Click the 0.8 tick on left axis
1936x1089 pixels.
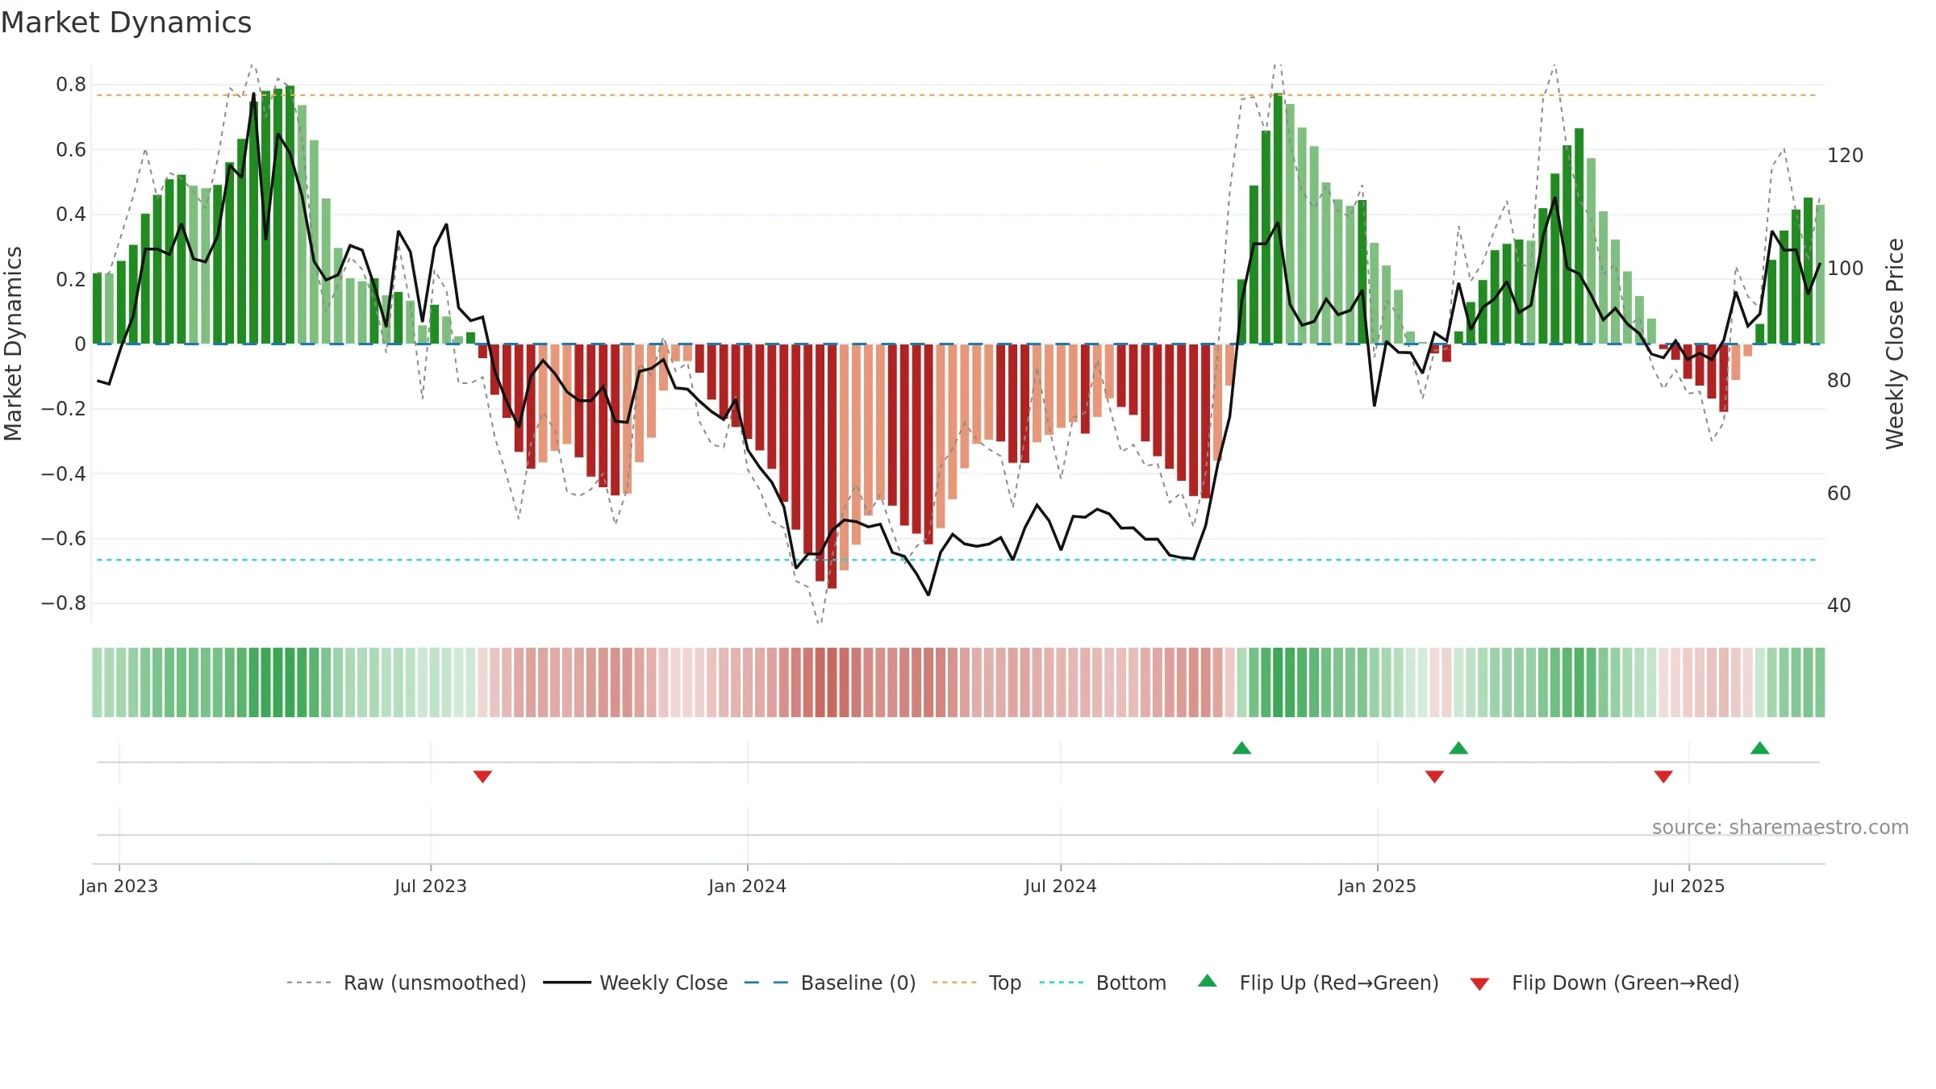[71, 85]
